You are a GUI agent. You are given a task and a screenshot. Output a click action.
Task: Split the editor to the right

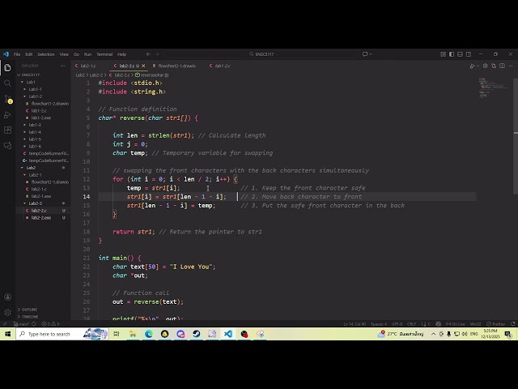pyautogui.click(x=502, y=66)
